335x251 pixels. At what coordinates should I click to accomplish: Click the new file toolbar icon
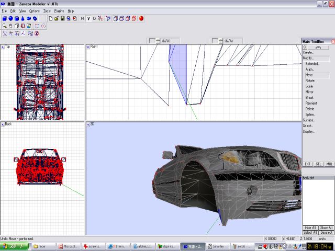[x=50, y=18]
